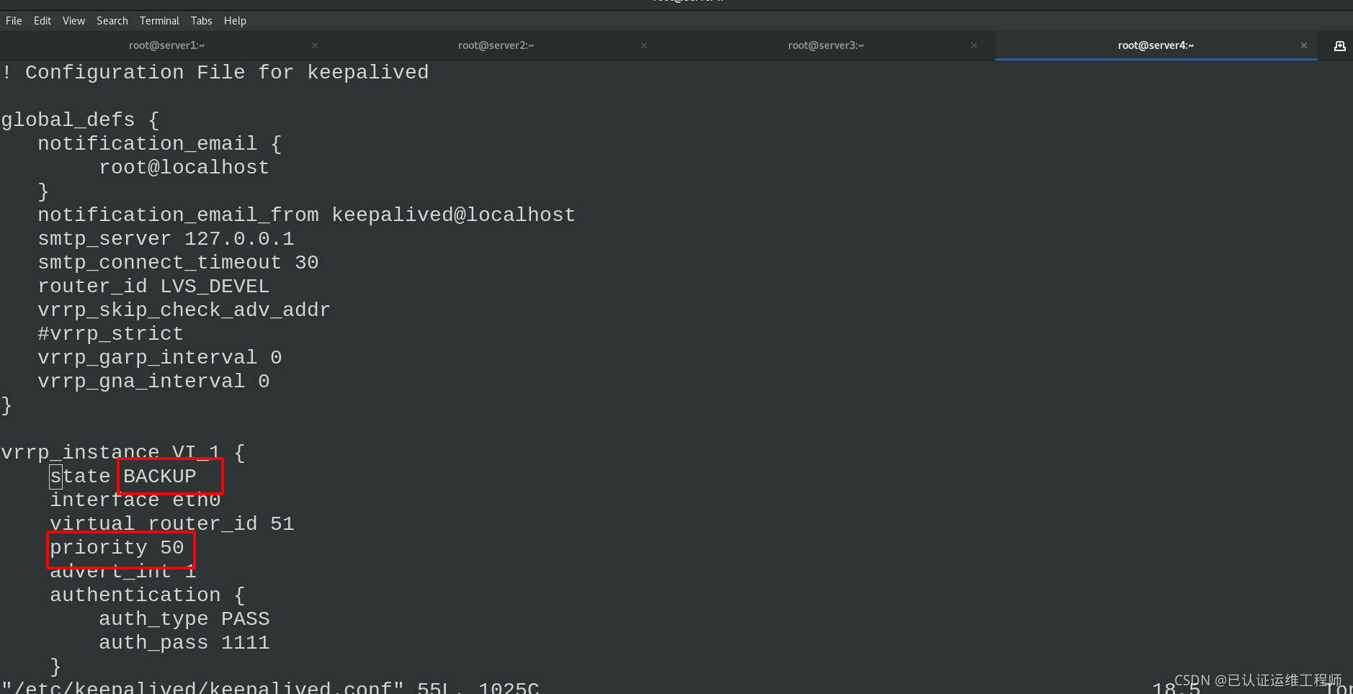Screen dimensions: 1353x694
Task: Click the word BACKUP in the state line
Action: [160, 477]
